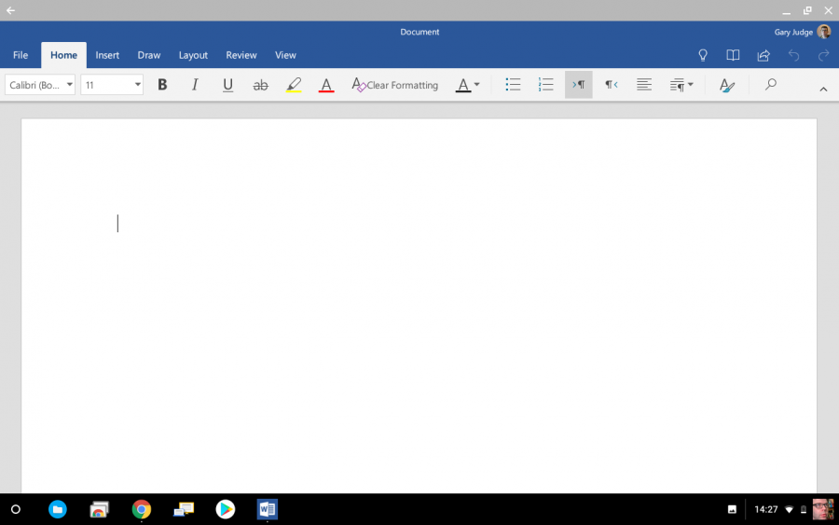Viewport: 839px width, 525px height.
Task: Go back with top-left arrow
Action: [x=10, y=10]
